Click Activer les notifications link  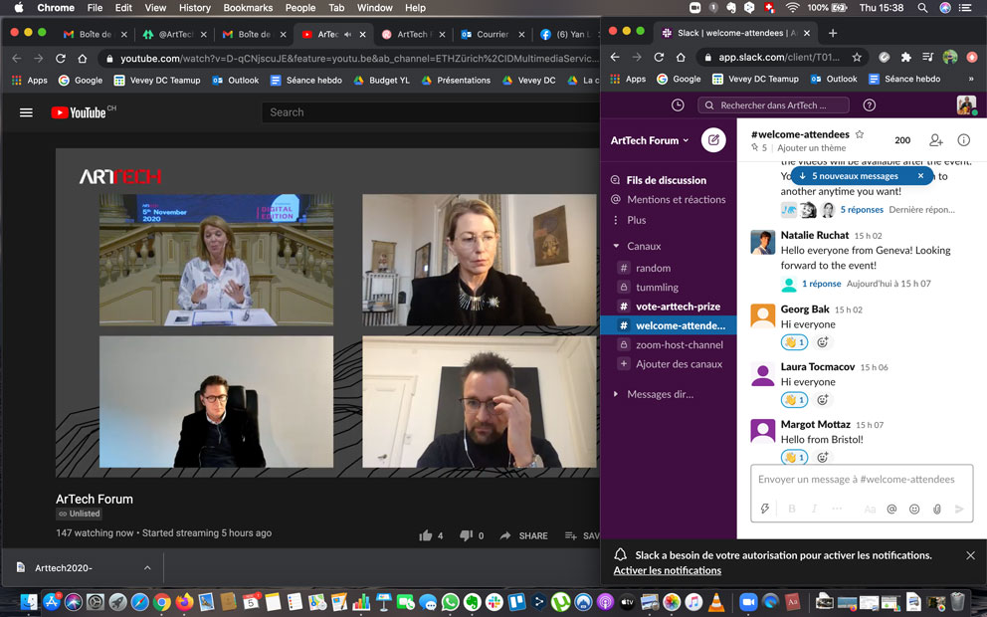[668, 570]
